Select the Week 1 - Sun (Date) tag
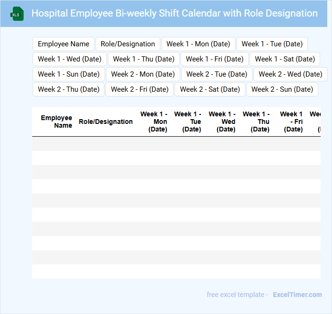Image resolution: width=332 pixels, height=314 pixels. click(x=69, y=74)
